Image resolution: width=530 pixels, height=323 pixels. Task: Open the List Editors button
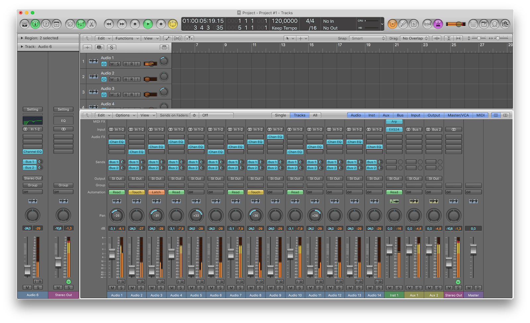pos(473,24)
